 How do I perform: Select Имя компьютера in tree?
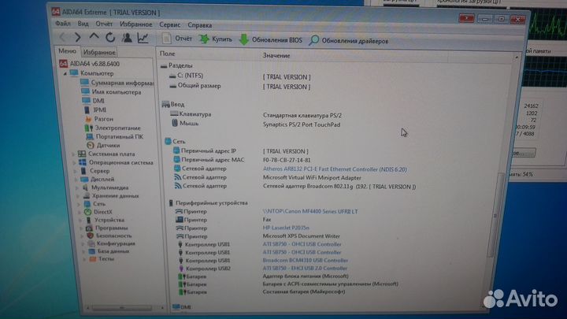(x=111, y=92)
